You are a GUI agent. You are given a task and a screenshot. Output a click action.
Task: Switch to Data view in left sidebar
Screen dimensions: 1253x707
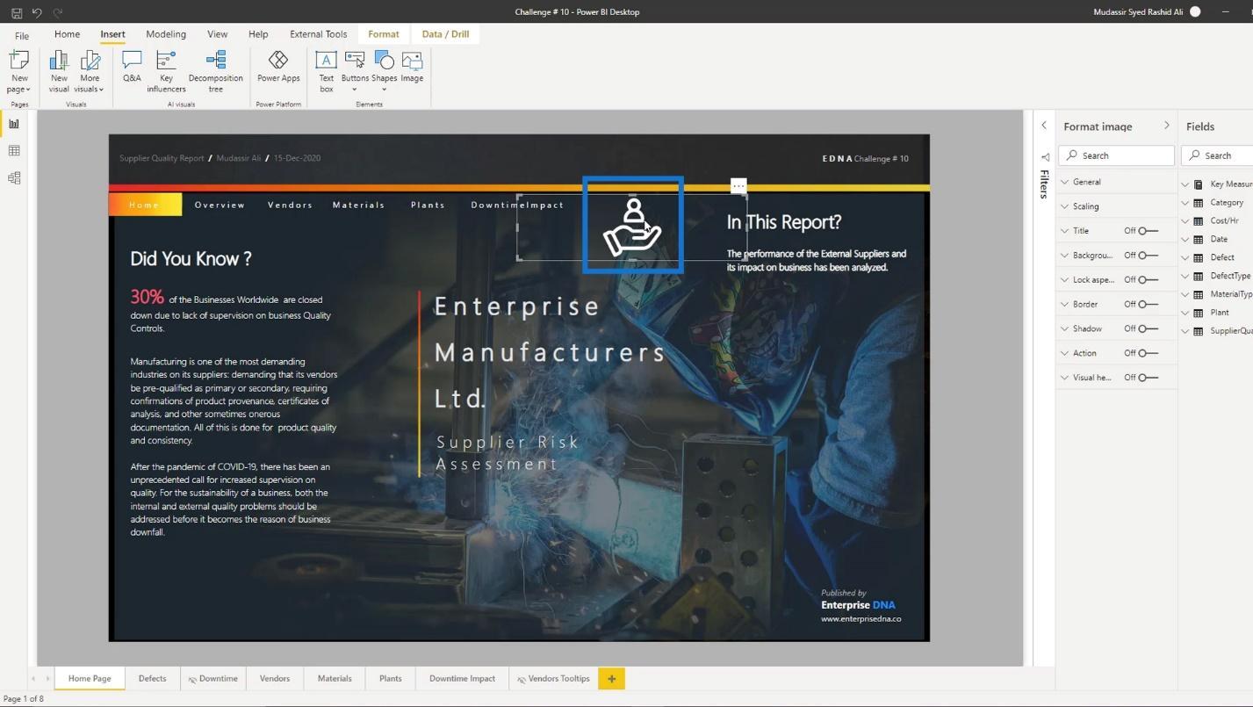14,151
